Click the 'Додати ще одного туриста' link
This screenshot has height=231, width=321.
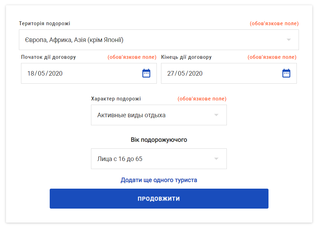(159, 180)
